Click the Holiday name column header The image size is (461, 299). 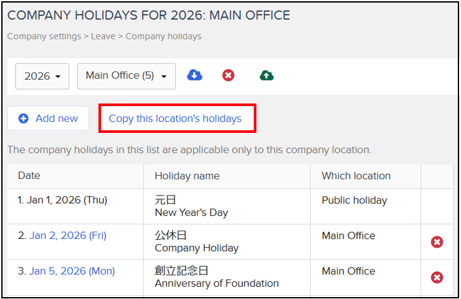pyautogui.click(x=187, y=176)
